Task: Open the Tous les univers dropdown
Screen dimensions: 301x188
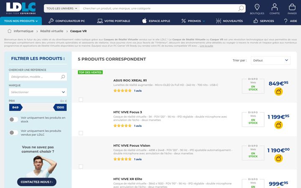Action: (x=61, y=8)
